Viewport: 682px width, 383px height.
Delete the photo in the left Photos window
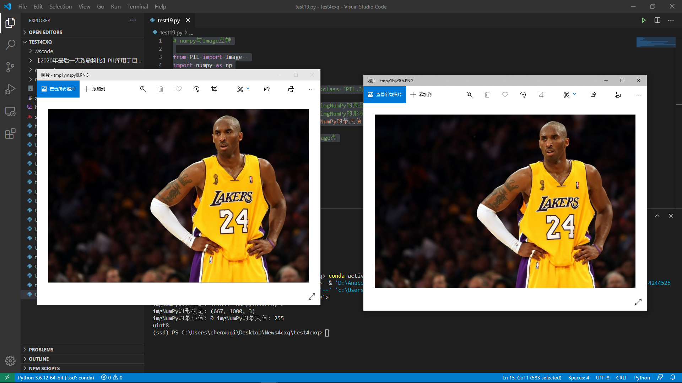[x=161, y=89]
